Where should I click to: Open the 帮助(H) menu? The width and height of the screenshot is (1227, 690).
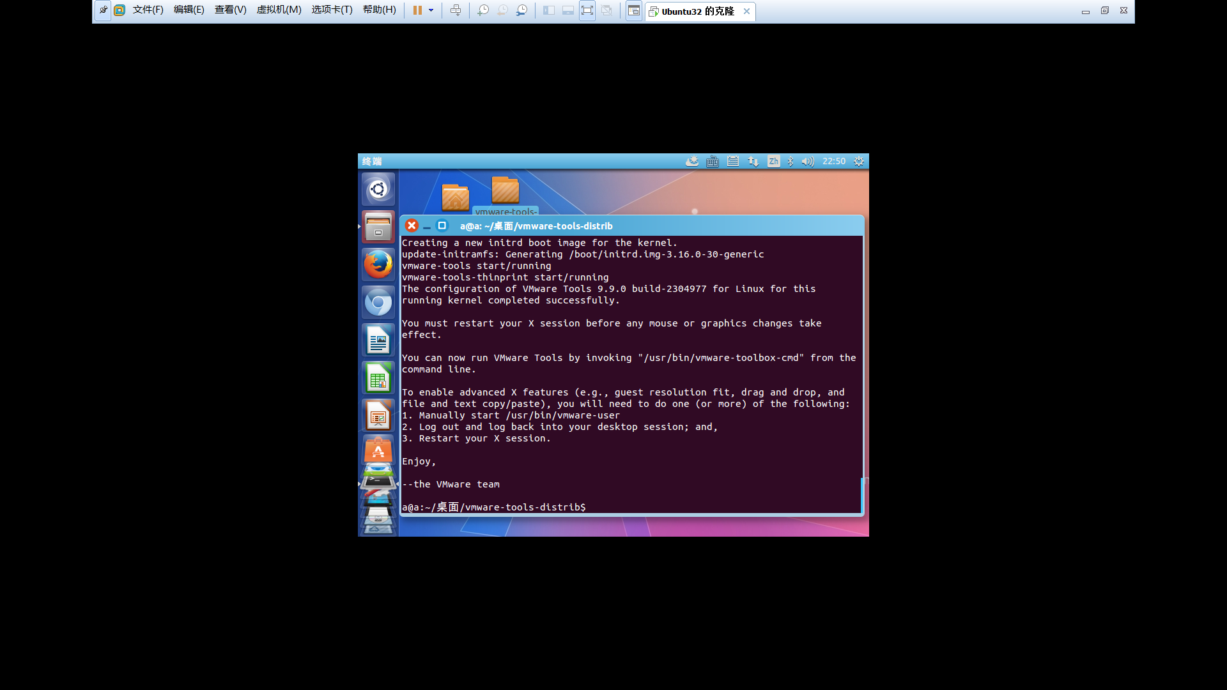[x=379, y=10]
